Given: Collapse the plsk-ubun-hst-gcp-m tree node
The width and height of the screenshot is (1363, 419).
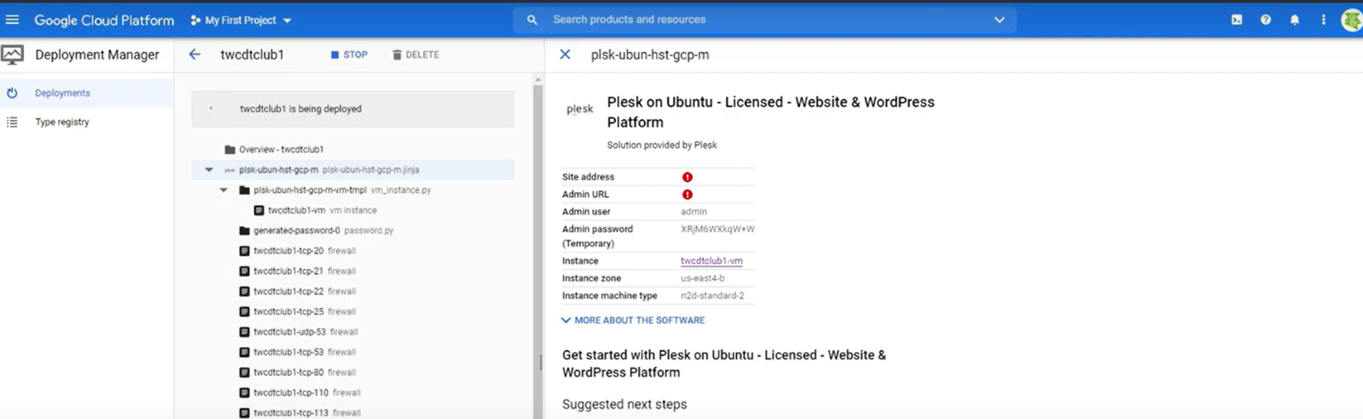Looking at the screenshot, I should [209, 169].
